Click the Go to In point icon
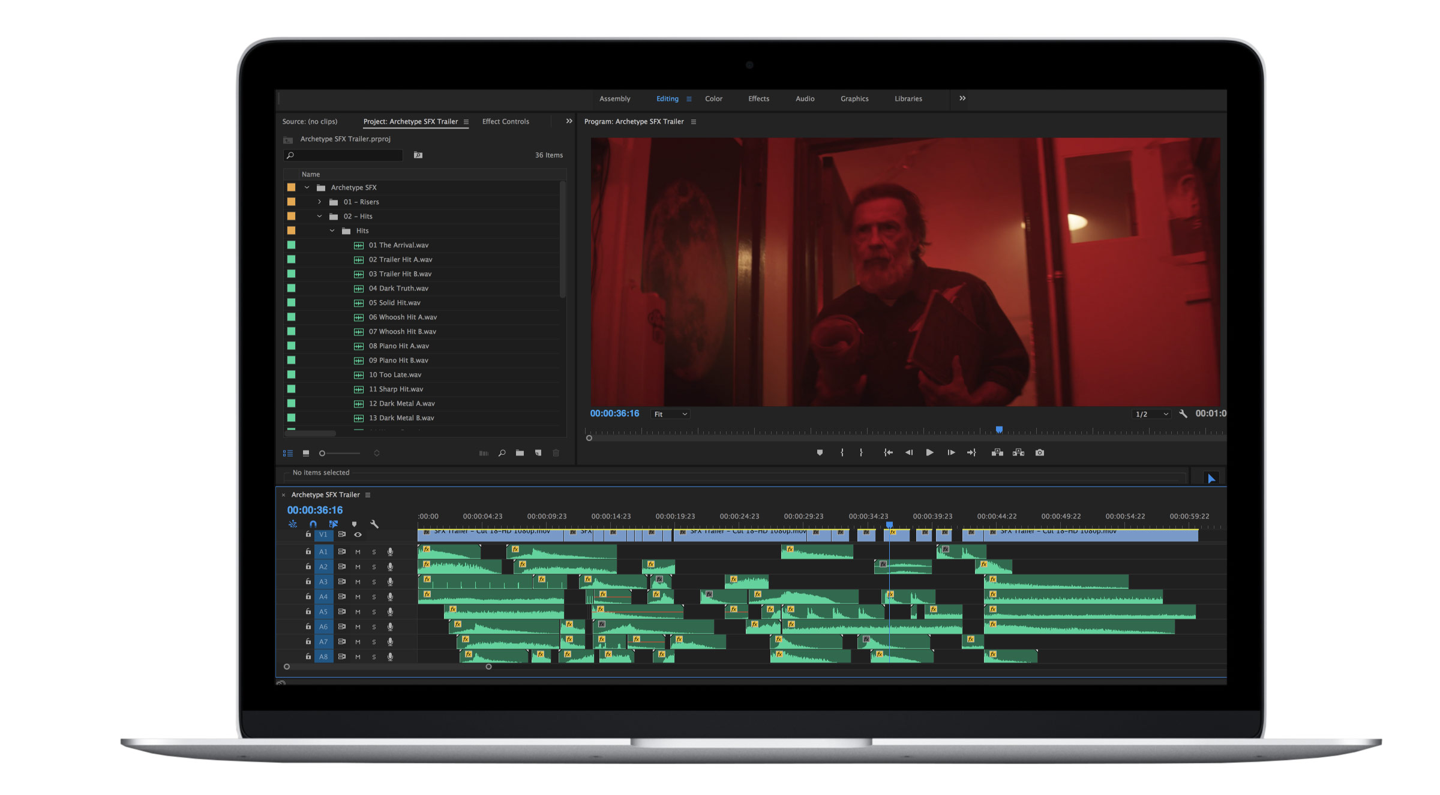Viewport: 1440px width, 795px height. click(888, 453)
